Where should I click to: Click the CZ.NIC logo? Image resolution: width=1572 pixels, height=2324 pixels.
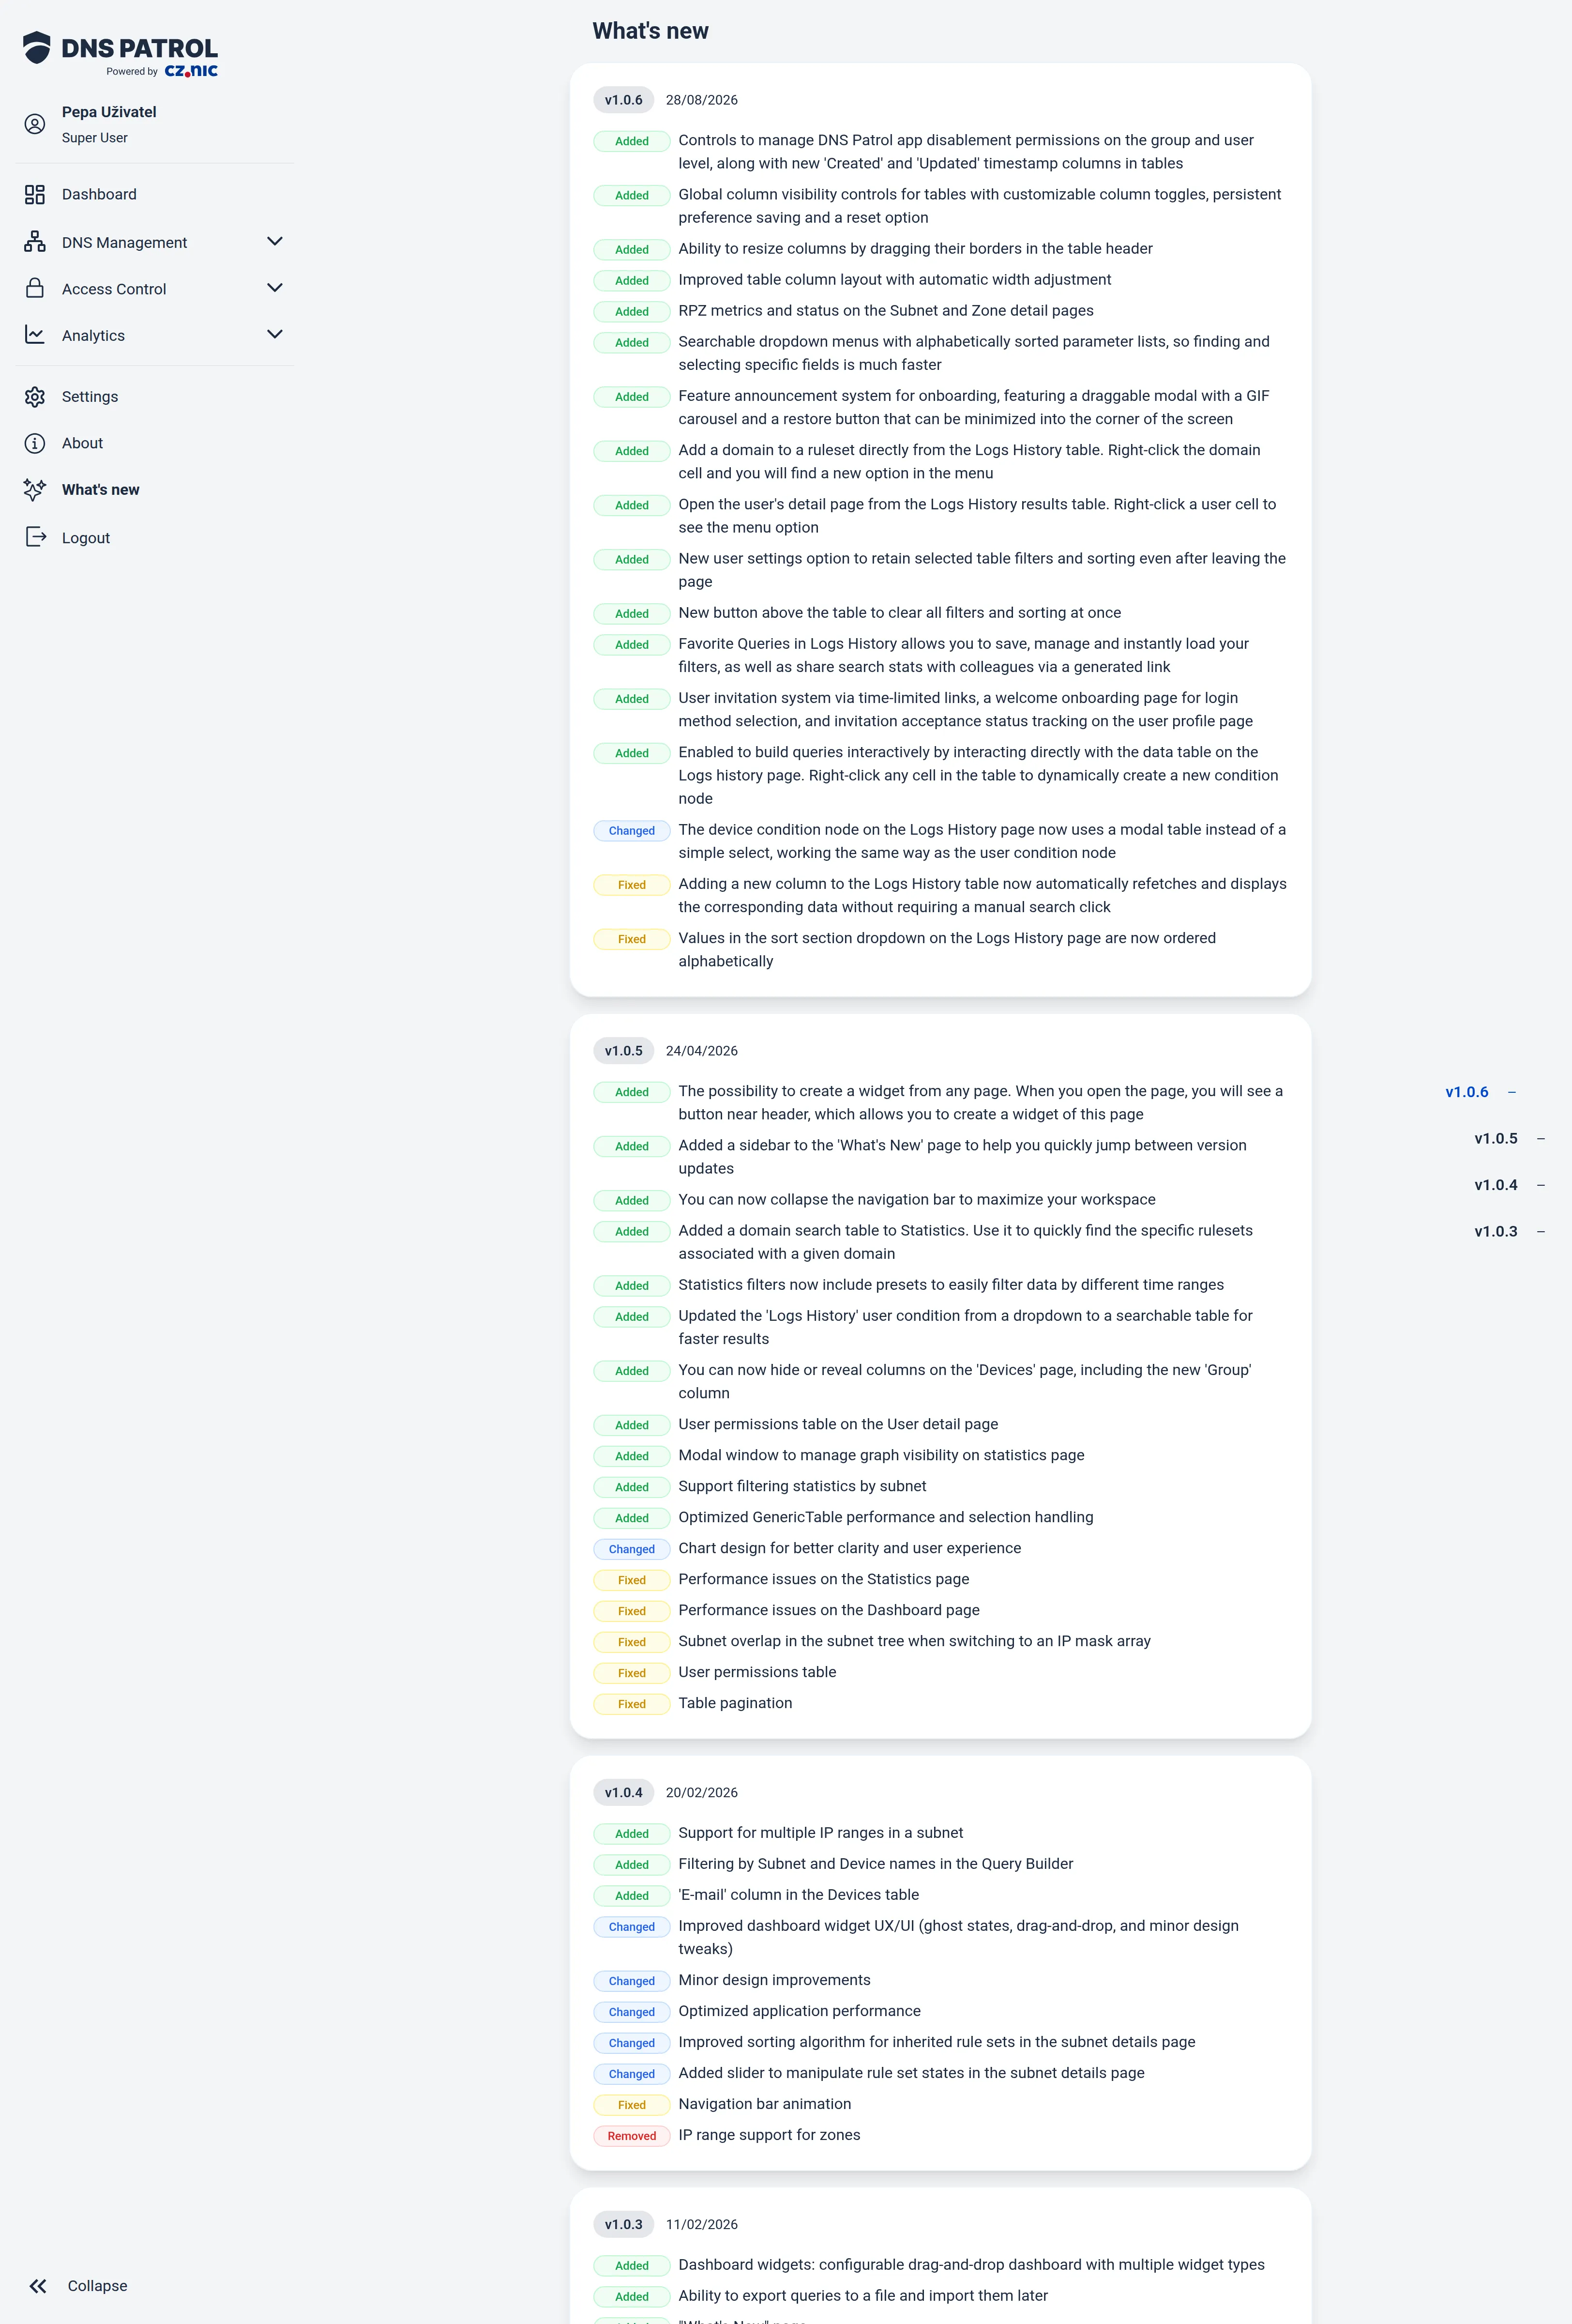point(191,71)
